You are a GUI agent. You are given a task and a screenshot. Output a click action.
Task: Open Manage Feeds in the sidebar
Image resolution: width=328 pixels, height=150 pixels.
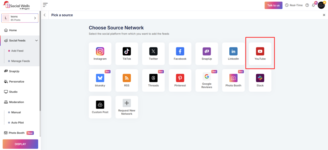[20, 61]
